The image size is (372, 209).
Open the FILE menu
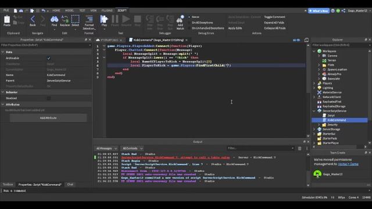[x=6, y=10]
